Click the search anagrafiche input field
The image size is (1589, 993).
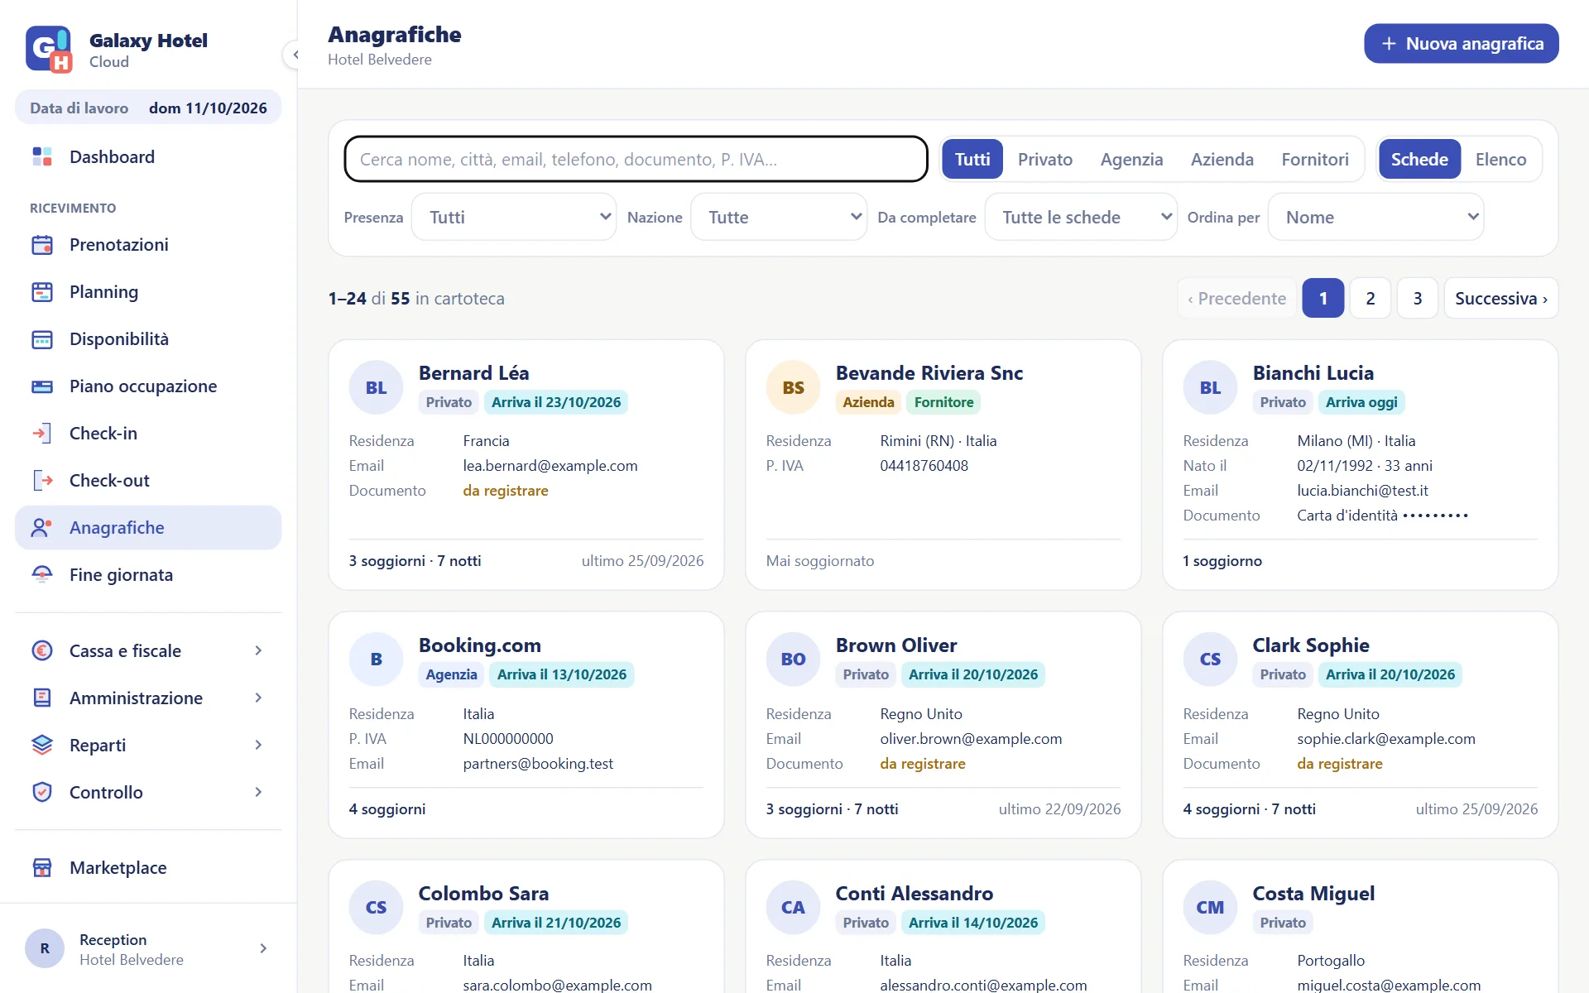[x=636, y=159]
